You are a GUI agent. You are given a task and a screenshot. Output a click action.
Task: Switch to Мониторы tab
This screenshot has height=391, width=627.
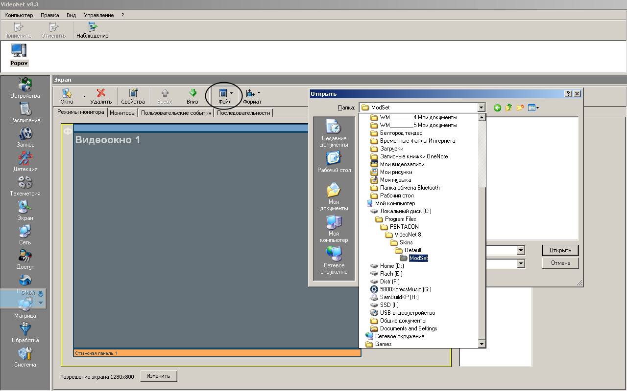point(122,113)
